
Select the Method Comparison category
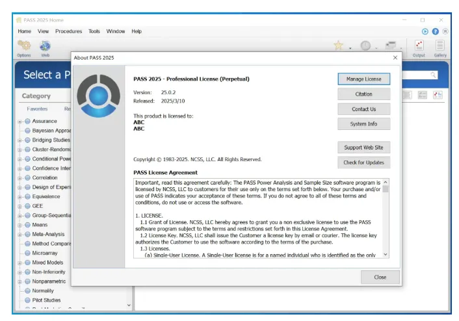[x=51, y=244]
